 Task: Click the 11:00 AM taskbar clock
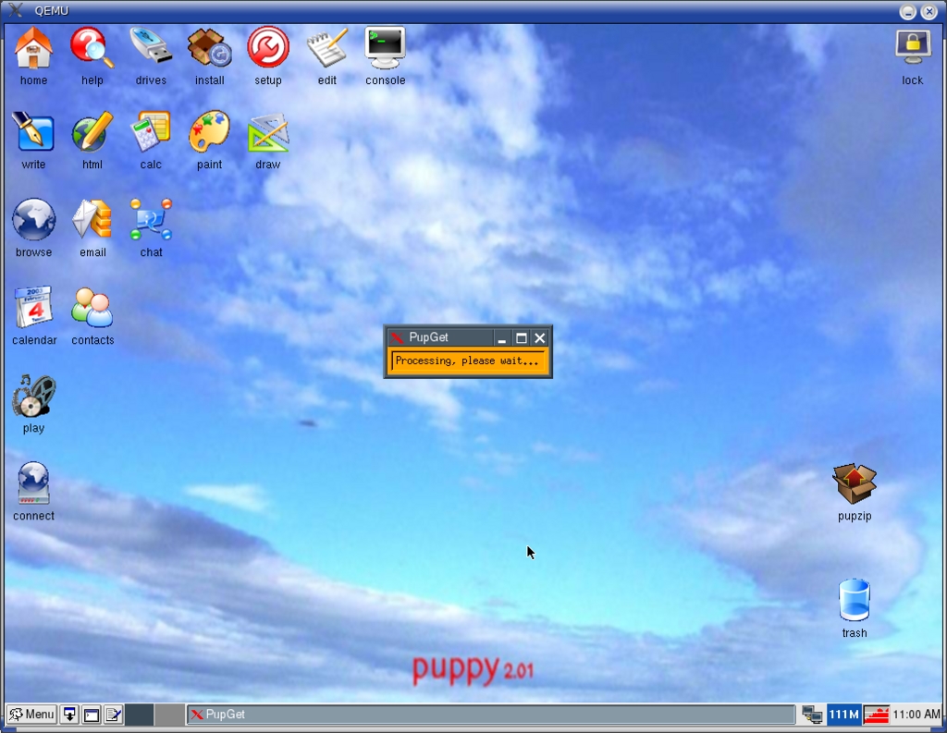[916, 715]
